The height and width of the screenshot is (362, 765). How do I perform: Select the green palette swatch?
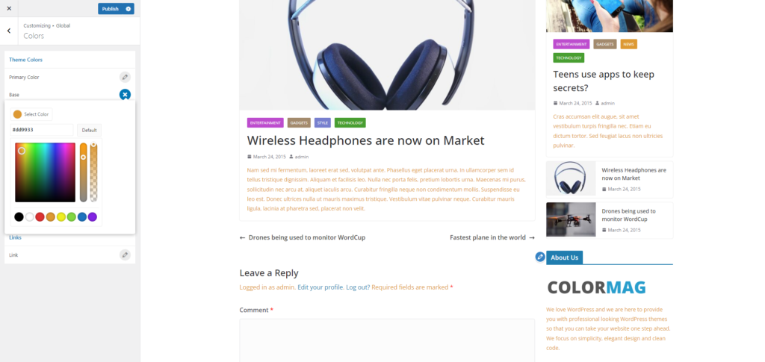point(71,216)
